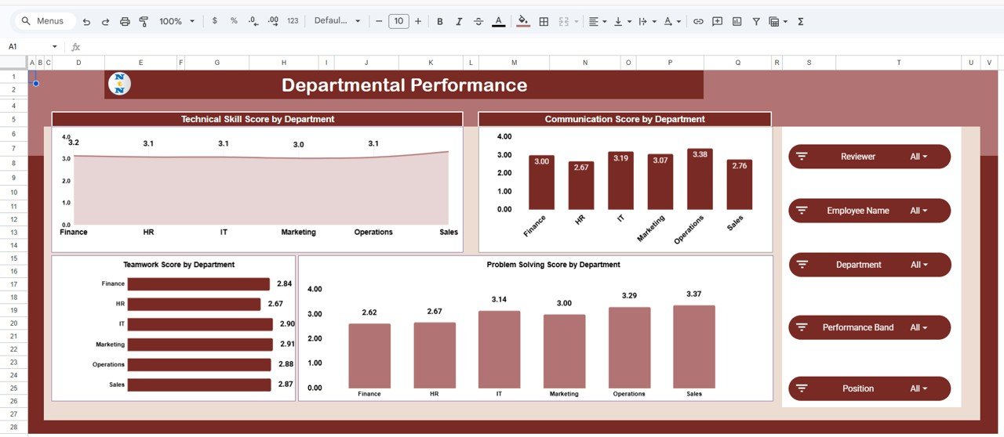Open the Name box dropdown arrow
1004x437 pixels.
tap(54, 47)
